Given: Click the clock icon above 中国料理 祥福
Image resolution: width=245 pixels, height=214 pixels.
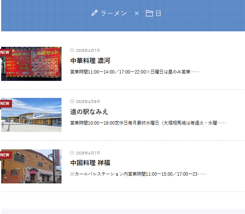Looking at the screenshot, I should click(72, 153).
